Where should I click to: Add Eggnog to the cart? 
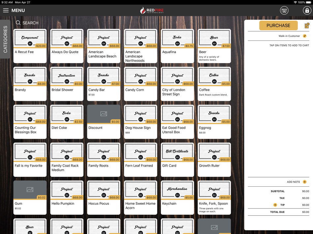(x=214, y=122)
